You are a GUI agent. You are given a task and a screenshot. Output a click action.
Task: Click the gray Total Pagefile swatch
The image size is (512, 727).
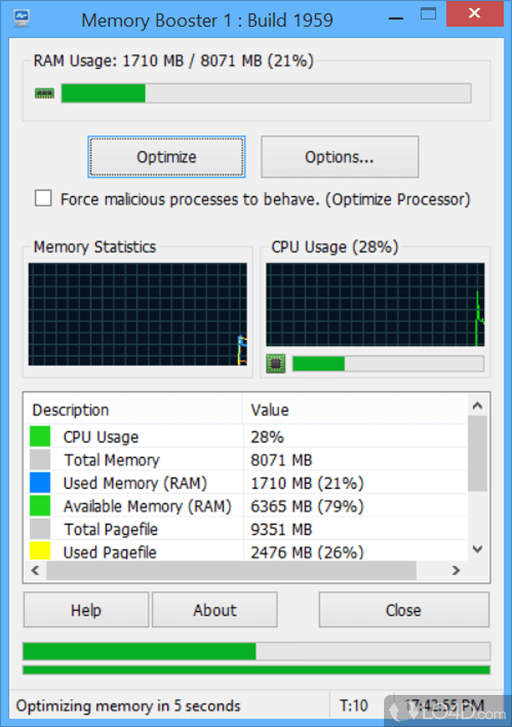[x=40, y=529]
